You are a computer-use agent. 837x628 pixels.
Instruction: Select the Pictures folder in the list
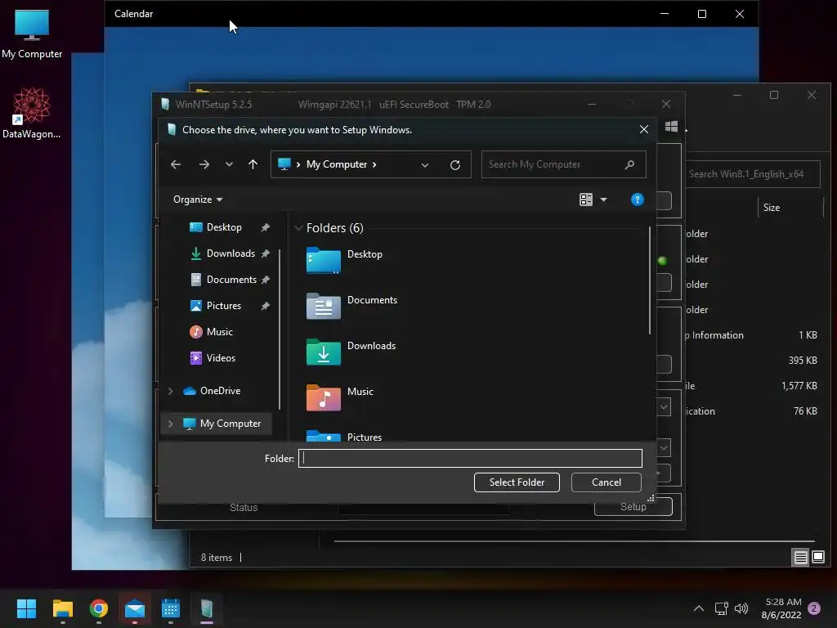coord(364,437)
